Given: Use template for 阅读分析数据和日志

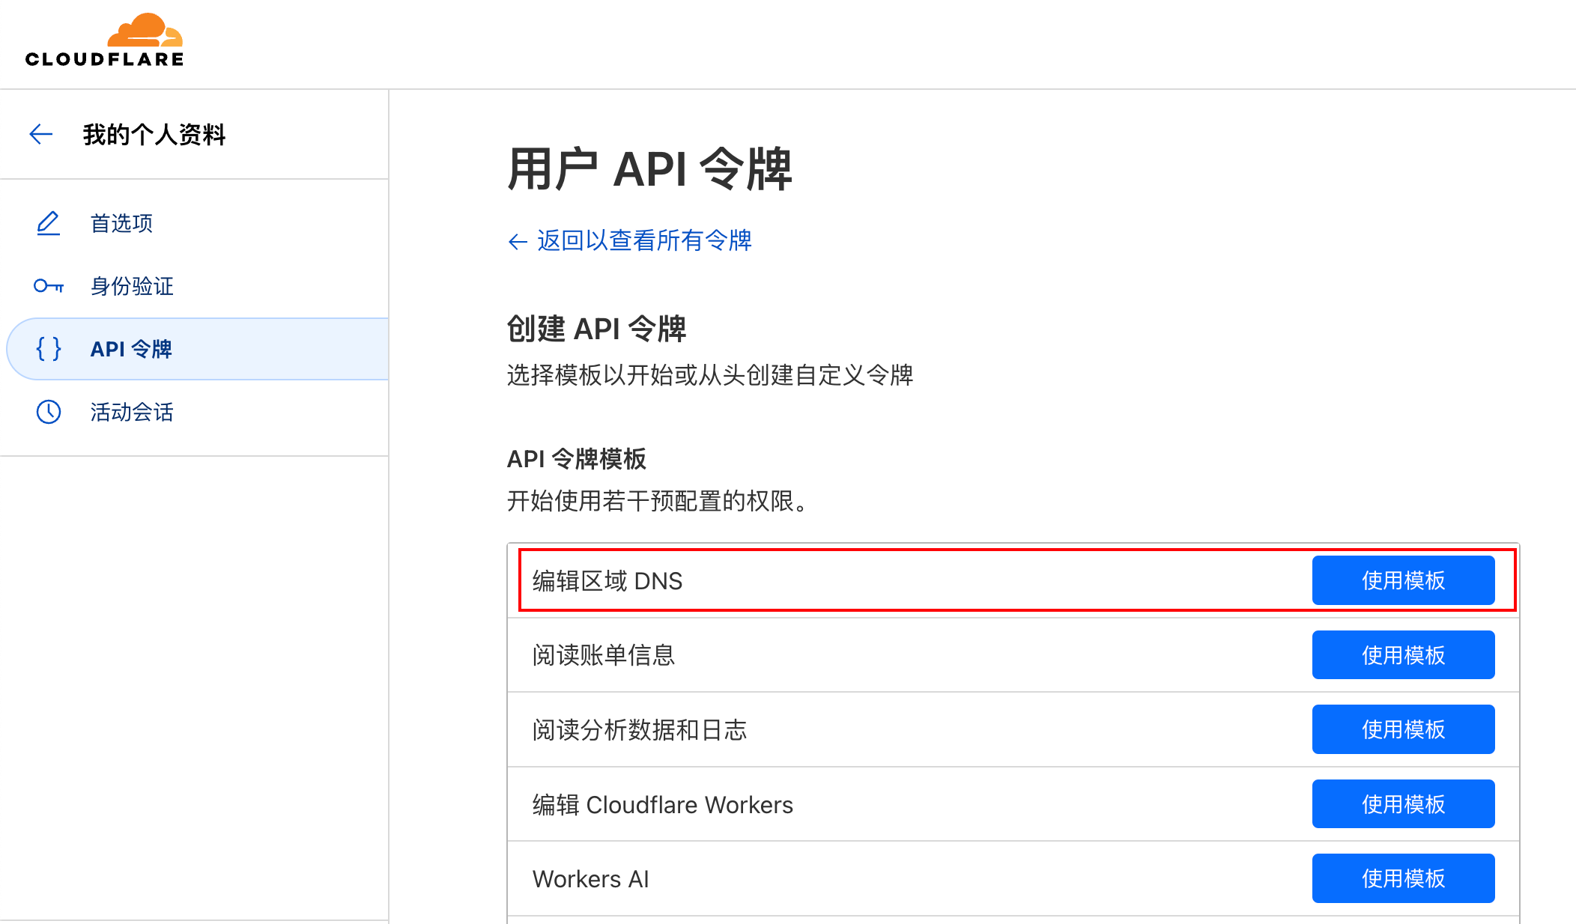Looking at the screenshot, I should coord(1403,729).
